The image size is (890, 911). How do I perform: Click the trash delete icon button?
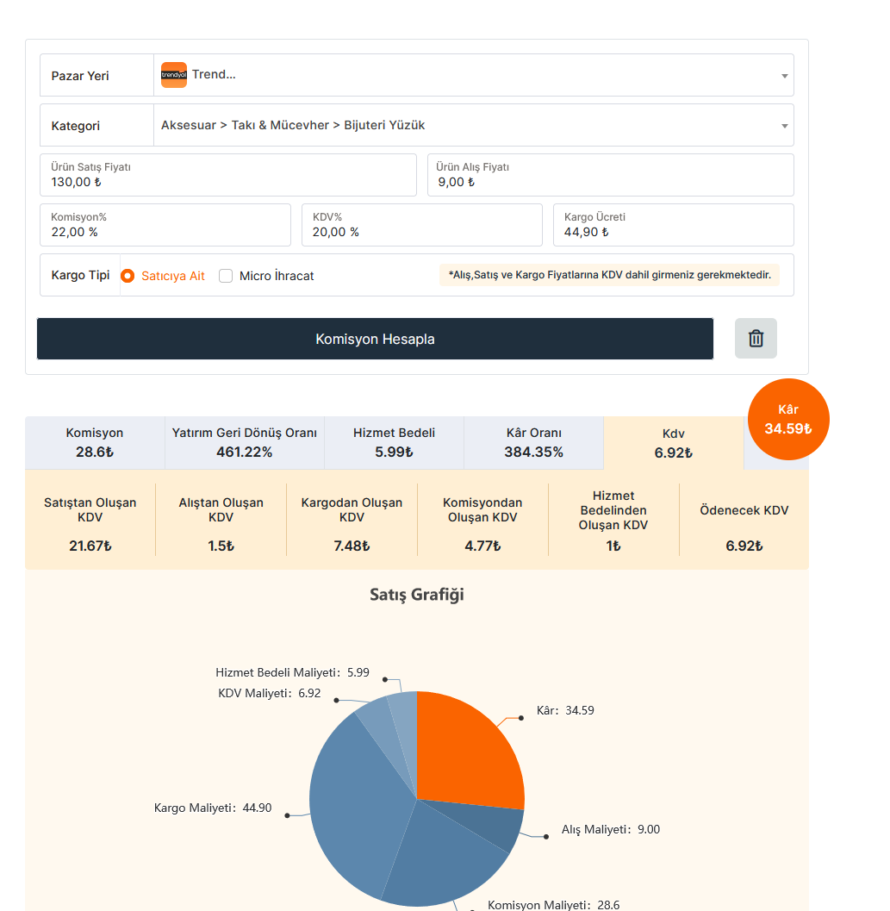(x=756, y=338)
